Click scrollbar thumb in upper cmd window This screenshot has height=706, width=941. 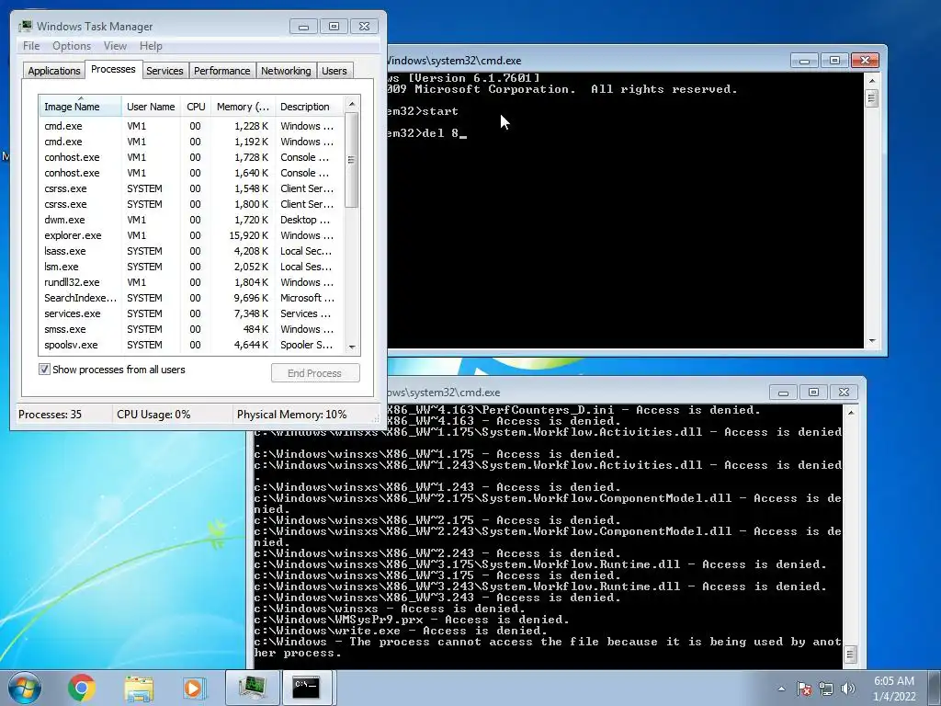point(872,97)
